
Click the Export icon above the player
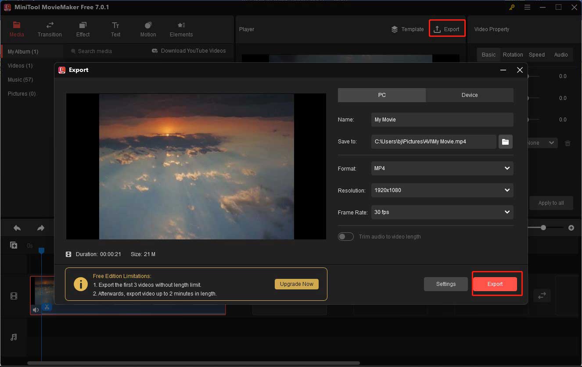(447, 29)
